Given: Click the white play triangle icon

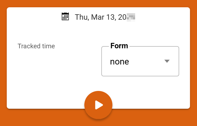Looking at the screenshot, I should [99, 105].
